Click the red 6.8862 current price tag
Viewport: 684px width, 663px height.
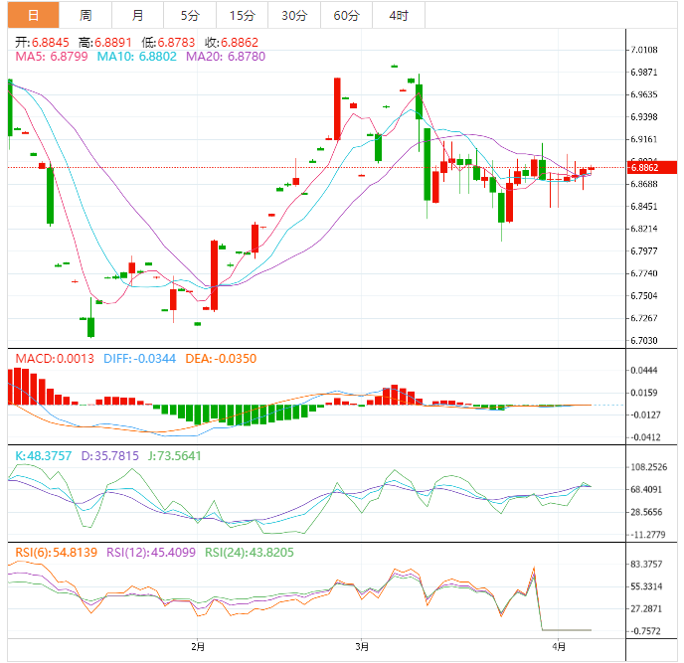[x=652, y=168]
